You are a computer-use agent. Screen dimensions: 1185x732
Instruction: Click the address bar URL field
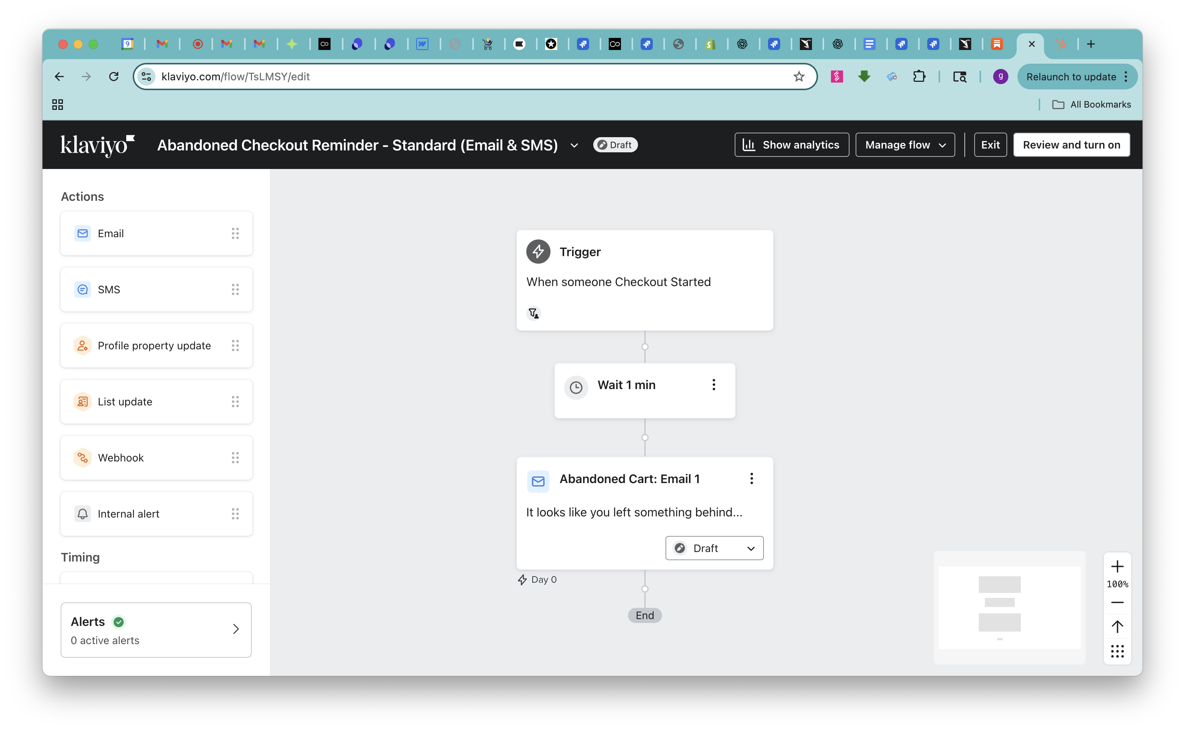pyautogui.click(x=475, y=77)
